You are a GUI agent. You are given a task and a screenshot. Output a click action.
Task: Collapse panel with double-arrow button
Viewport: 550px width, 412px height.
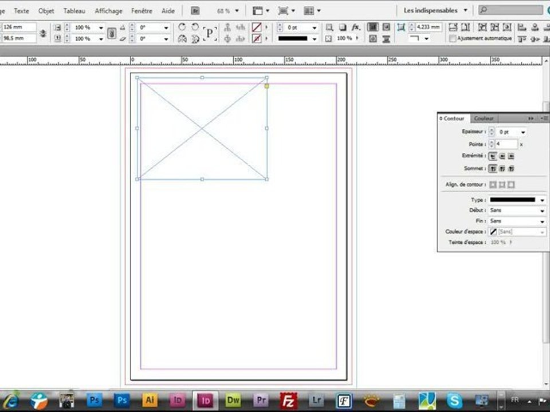(531, 118)
